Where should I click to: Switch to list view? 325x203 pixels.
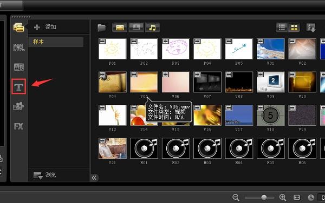[282, 28]
